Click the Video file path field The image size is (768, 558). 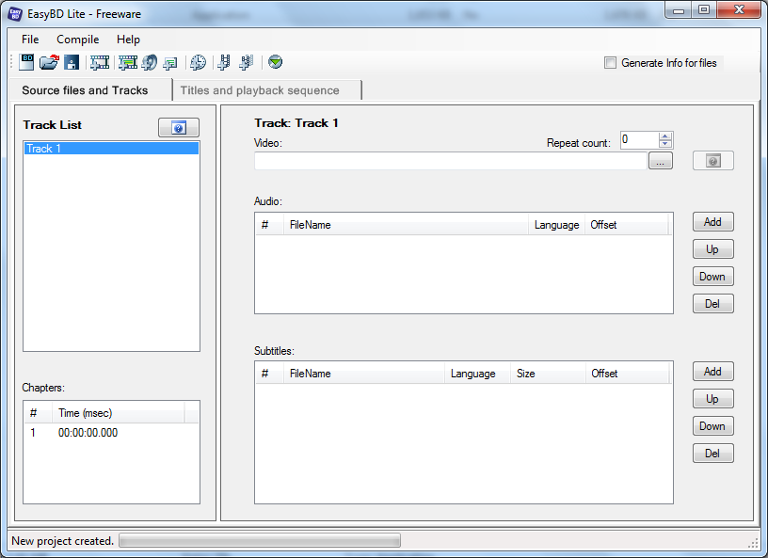pos(451,161)
